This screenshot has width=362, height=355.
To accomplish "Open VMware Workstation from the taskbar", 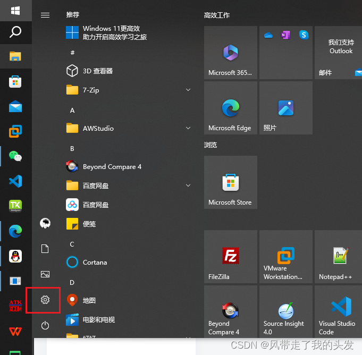I will [x=15, y=131].
